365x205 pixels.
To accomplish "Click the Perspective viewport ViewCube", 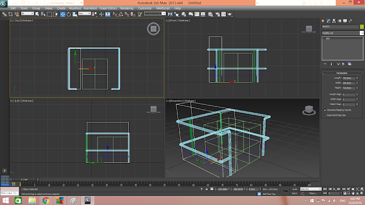I will pyautogui.click(x=309, y=110).
